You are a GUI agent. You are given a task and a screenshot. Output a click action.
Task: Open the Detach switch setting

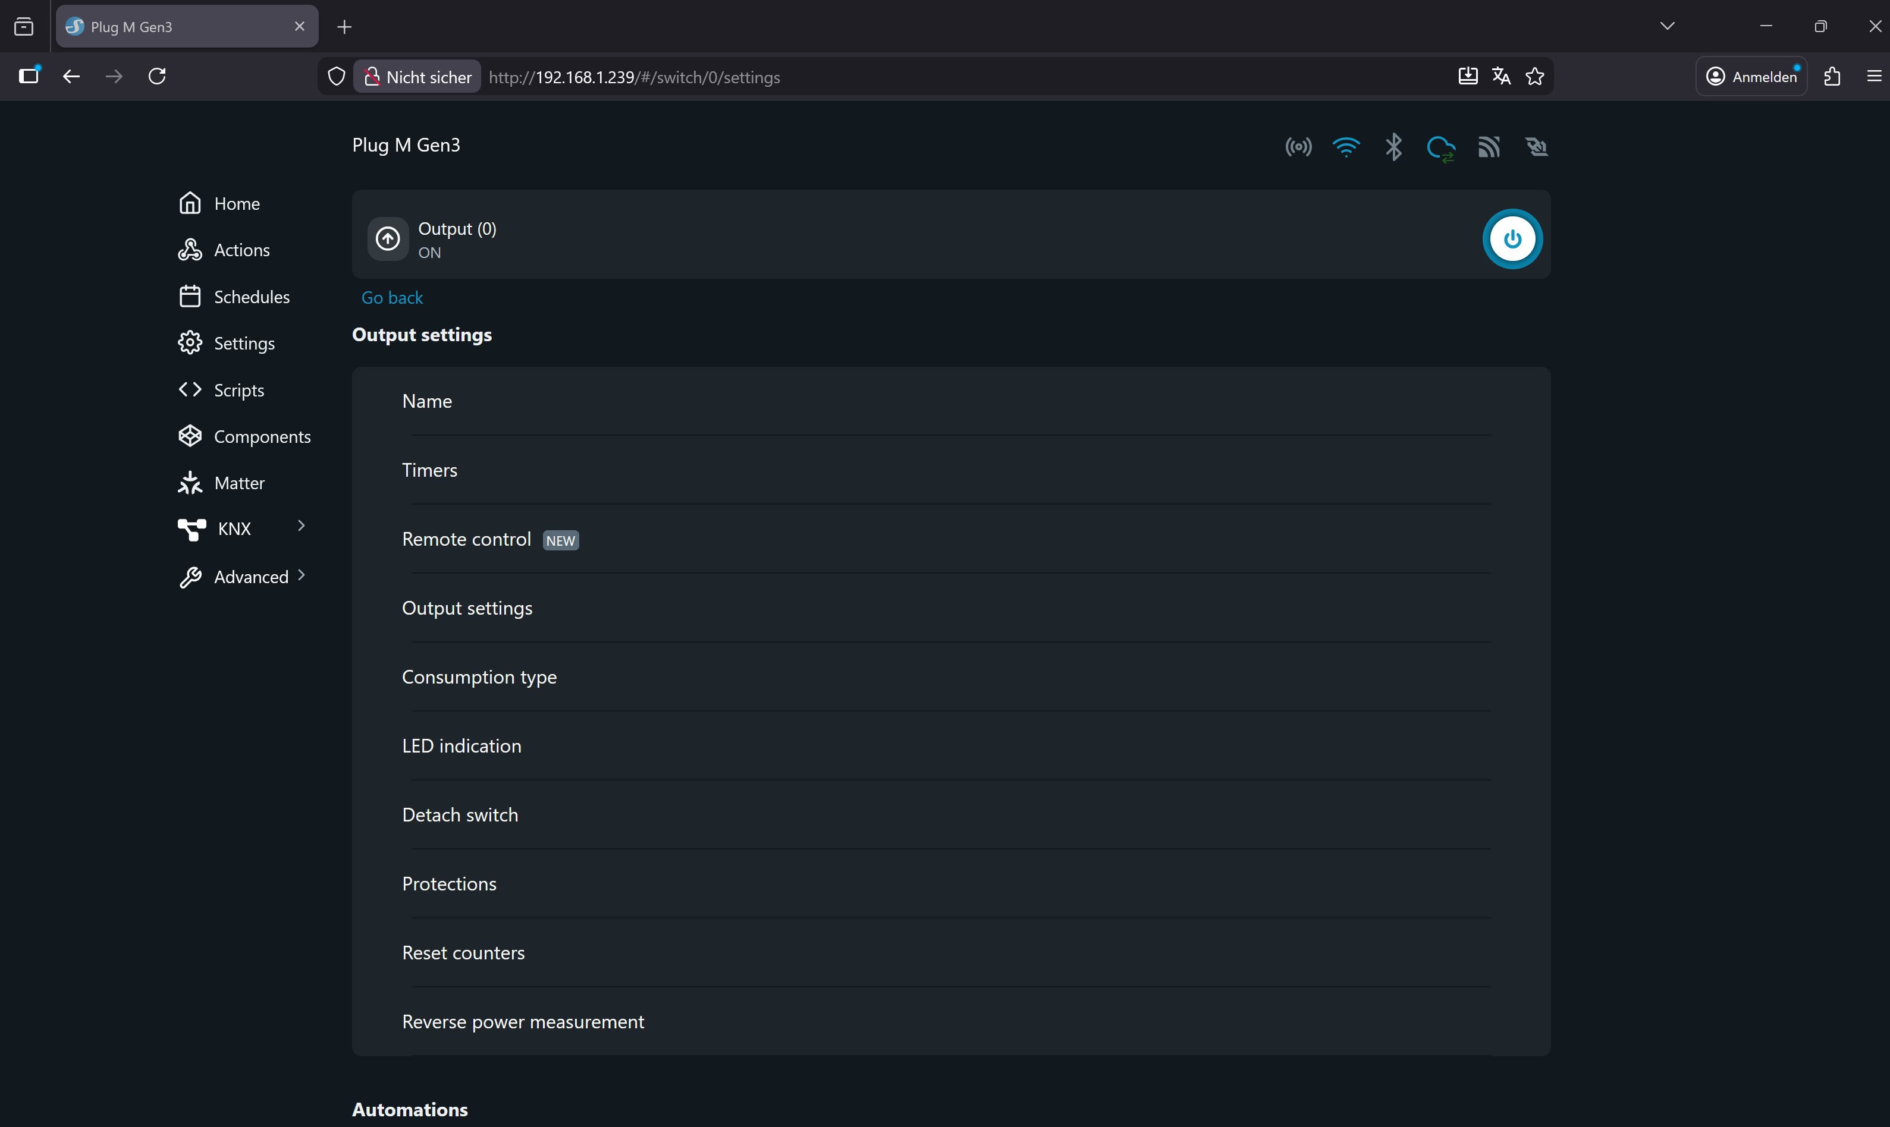pyautogui.click(x=460, y=815)
